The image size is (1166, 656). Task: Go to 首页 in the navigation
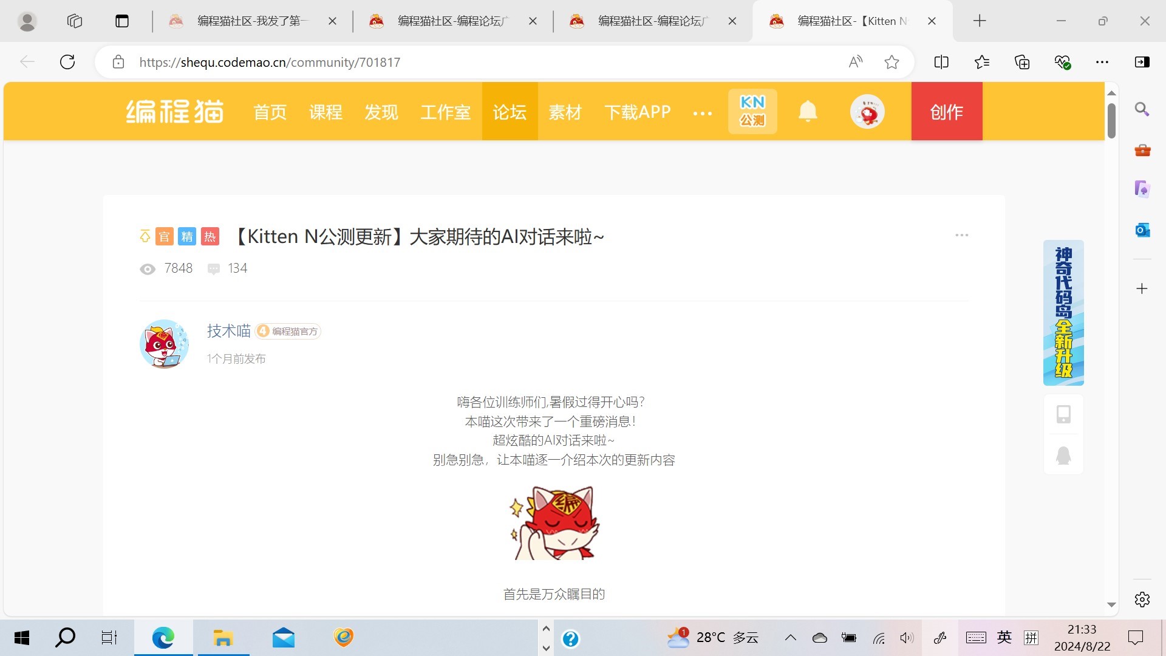(270, 112)
